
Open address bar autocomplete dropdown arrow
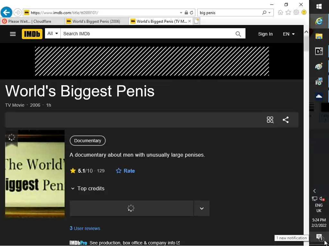pyautogui.click(x=181, y=13)
